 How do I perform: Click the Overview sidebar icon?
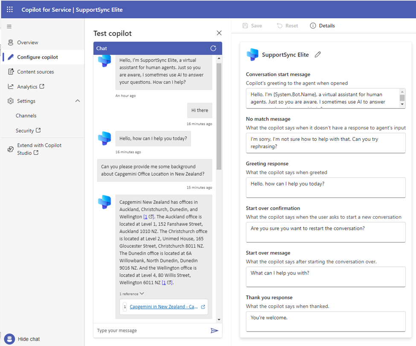[11, 43]
